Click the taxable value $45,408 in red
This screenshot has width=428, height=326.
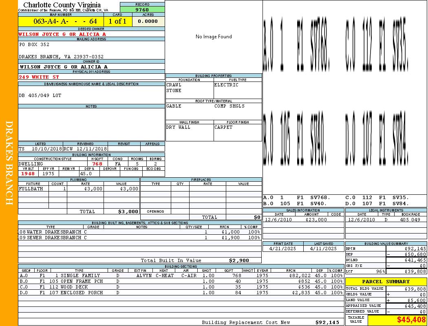click(411, 319)
